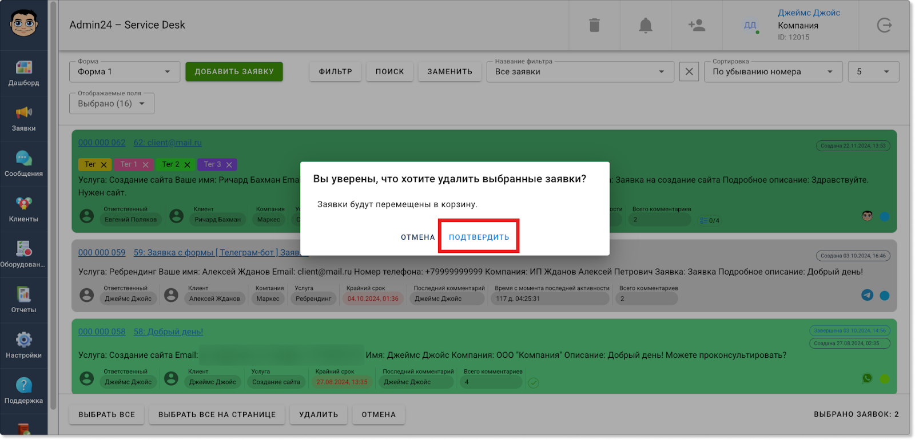Click the Джеймс Джойс profile name
Screen dimensions: 915x440
coord(809,13)
